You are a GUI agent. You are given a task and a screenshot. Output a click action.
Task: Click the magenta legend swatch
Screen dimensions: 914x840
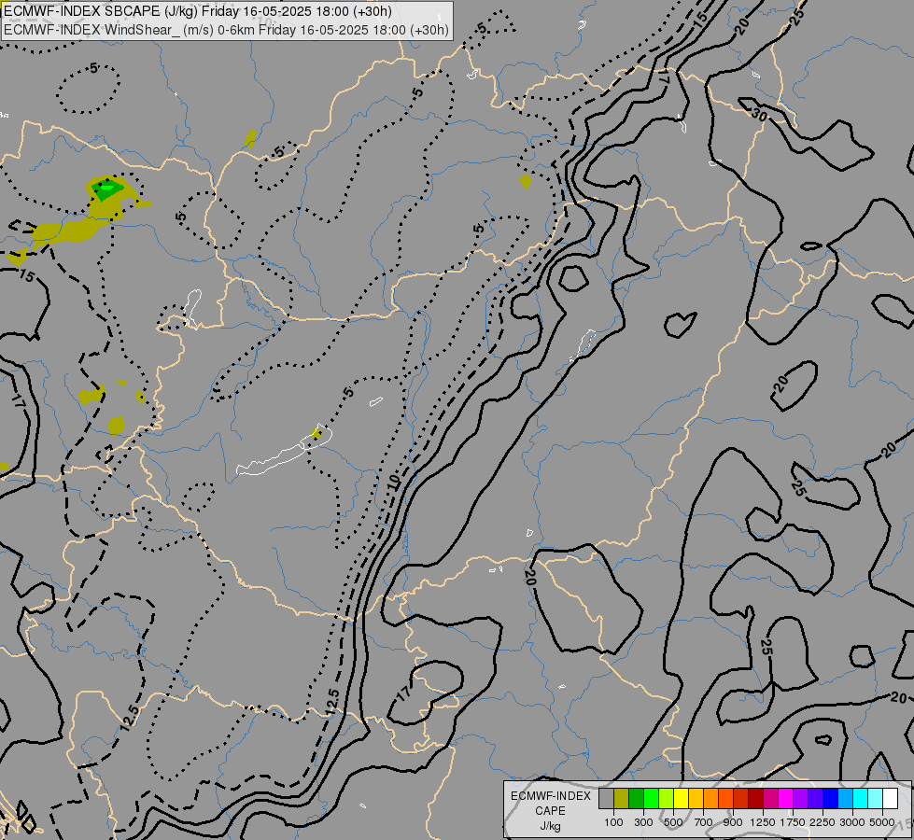tap(786, 799)
